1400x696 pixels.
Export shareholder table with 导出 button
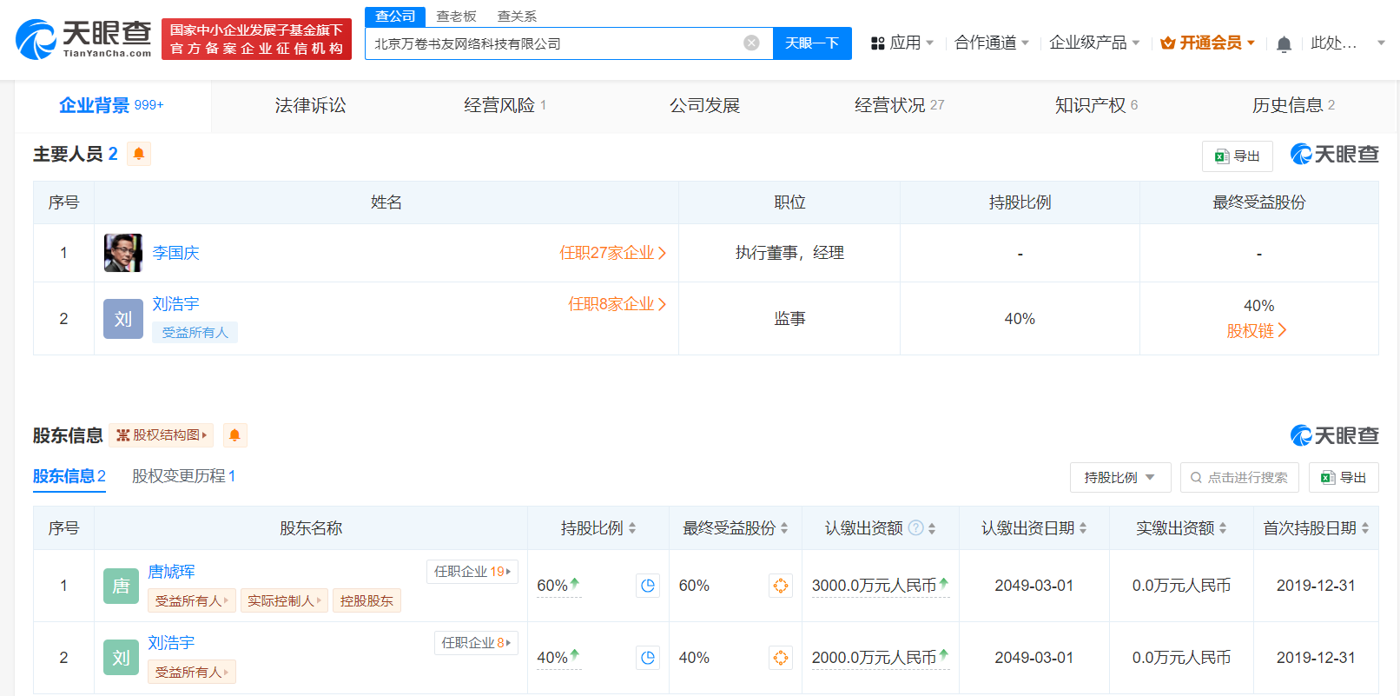pos(1344,477)
